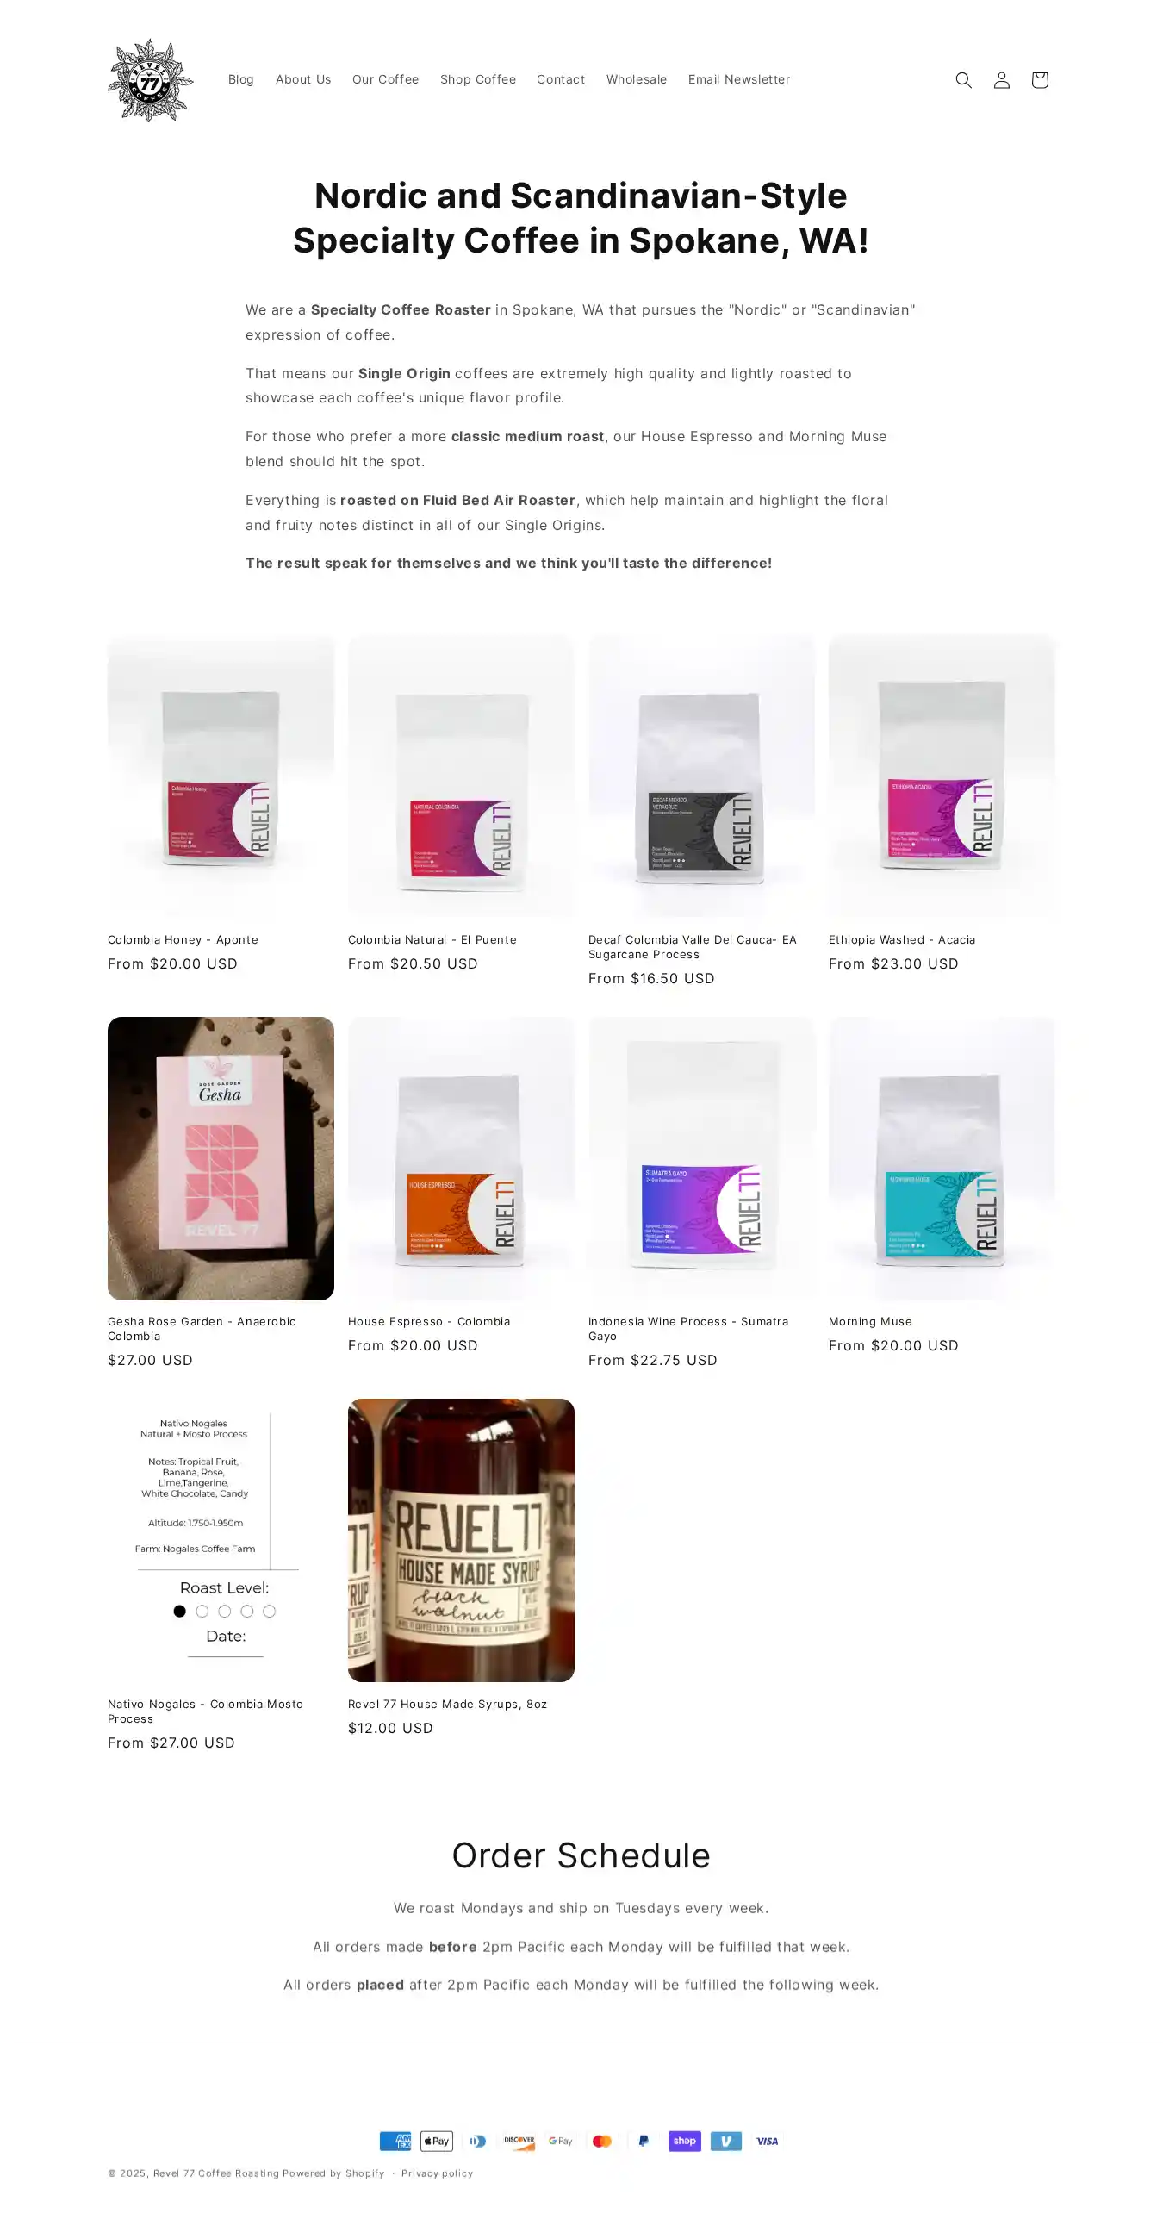This screenshot has width=1163, height=2226.
Task: Go to Shop Coffee in navigation
Action: (478, 79)
